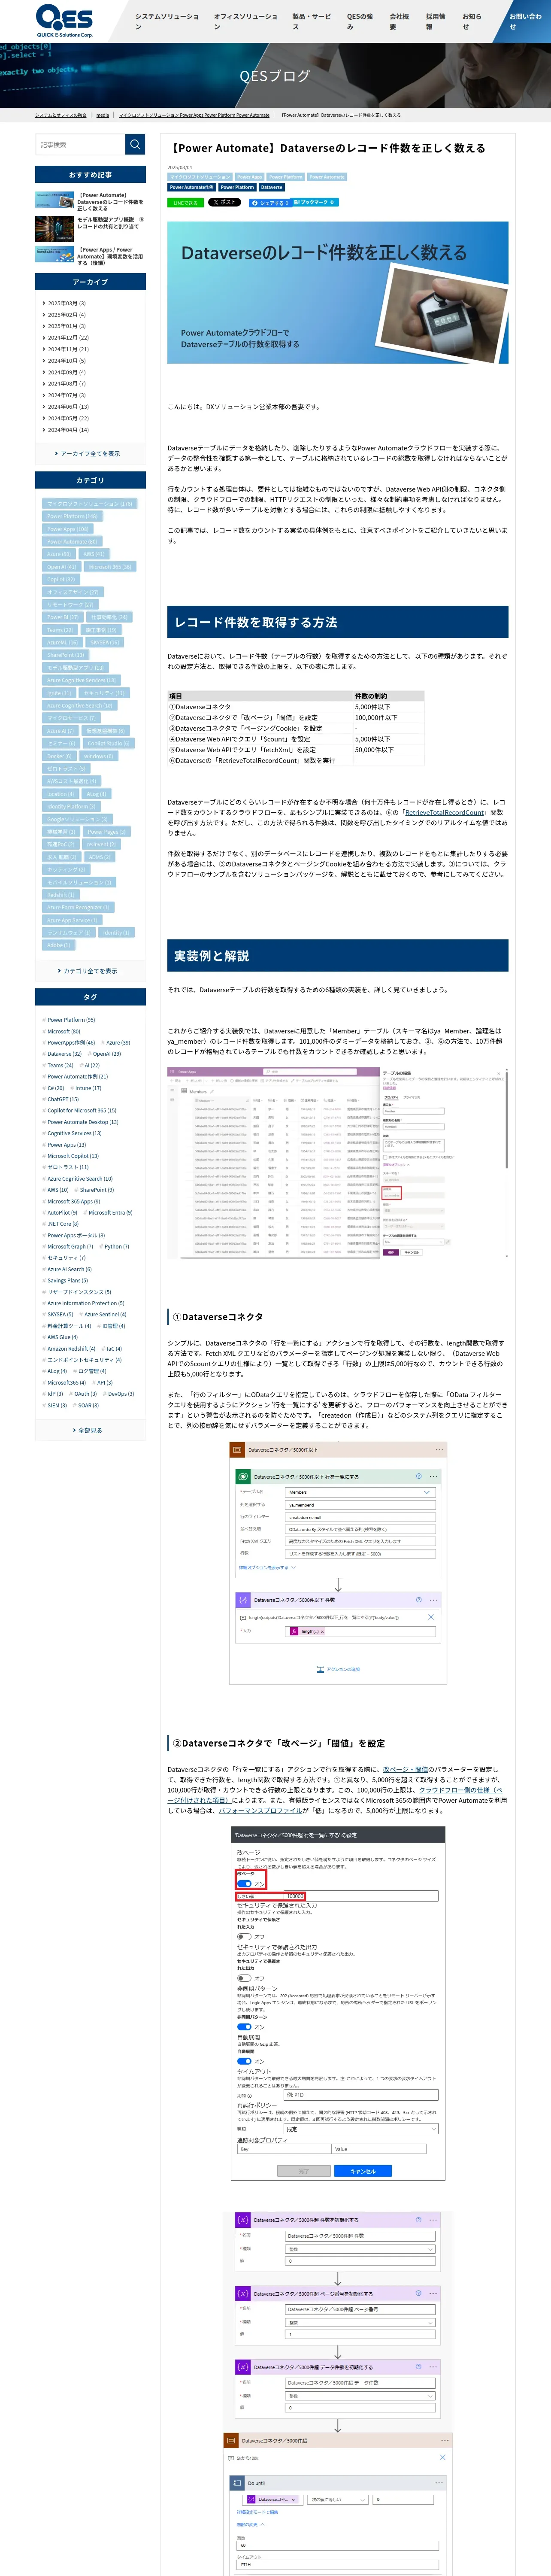Click the パフォーマンスプロファイル link
Image resolution: width=551 pixels, height=2576 pixels.
261,1811
